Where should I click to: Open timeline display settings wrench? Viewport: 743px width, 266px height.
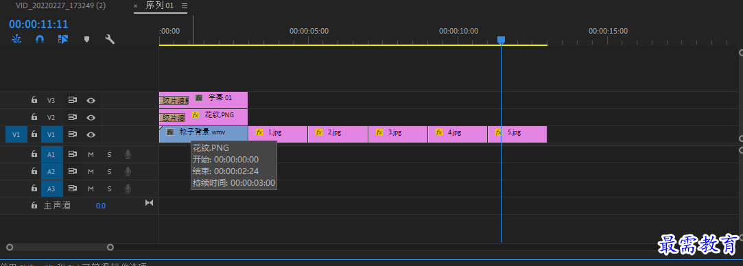coord(110,39)
